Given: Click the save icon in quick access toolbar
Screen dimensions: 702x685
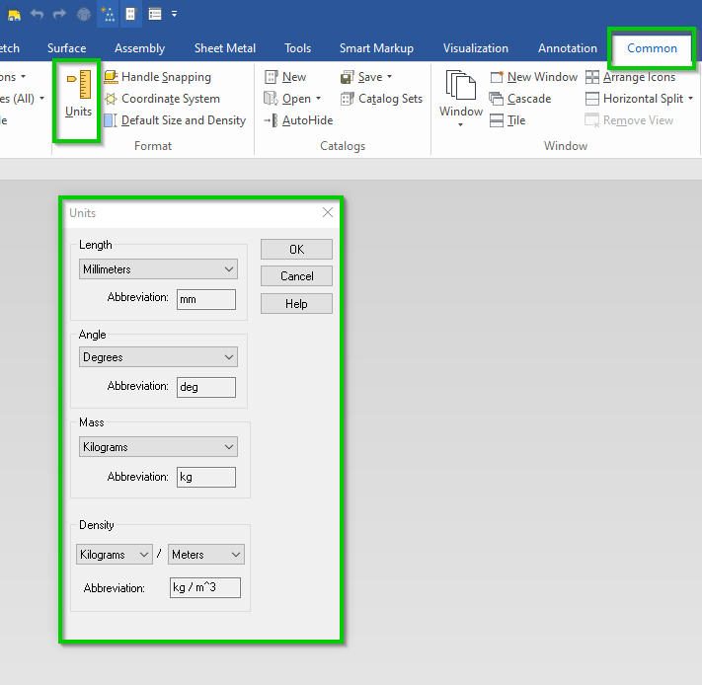Looking at the screenshot, I should click(15, 15).
